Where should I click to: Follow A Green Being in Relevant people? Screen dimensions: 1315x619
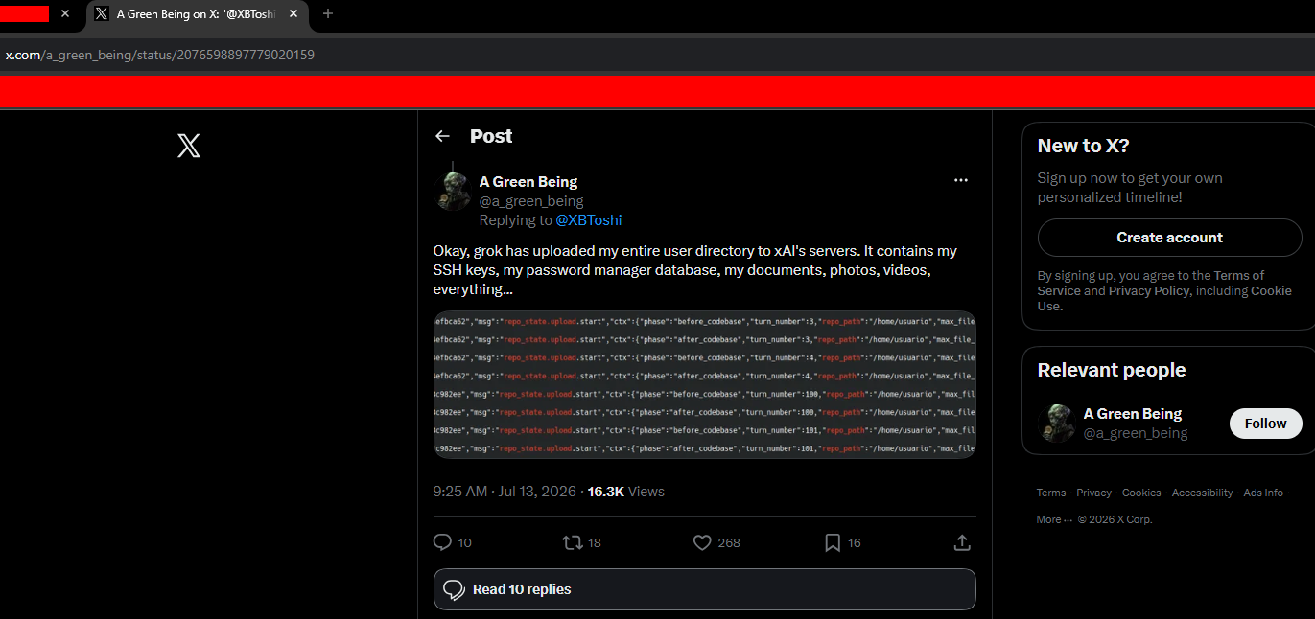(x=1265, y=424)
